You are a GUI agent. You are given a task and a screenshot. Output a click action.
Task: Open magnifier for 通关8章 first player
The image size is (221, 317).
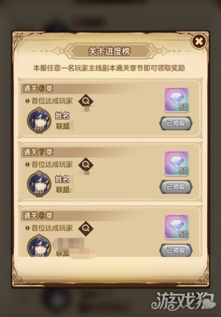[86, 228]
